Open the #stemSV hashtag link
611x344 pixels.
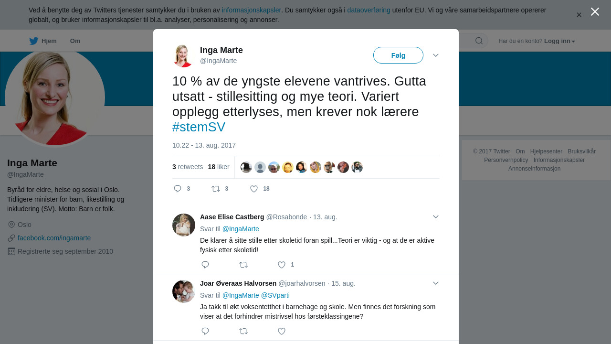click(199, 127)
